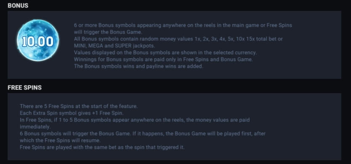
Task: Click the blue moon Bonus symbol
Action: click(38, 40)
